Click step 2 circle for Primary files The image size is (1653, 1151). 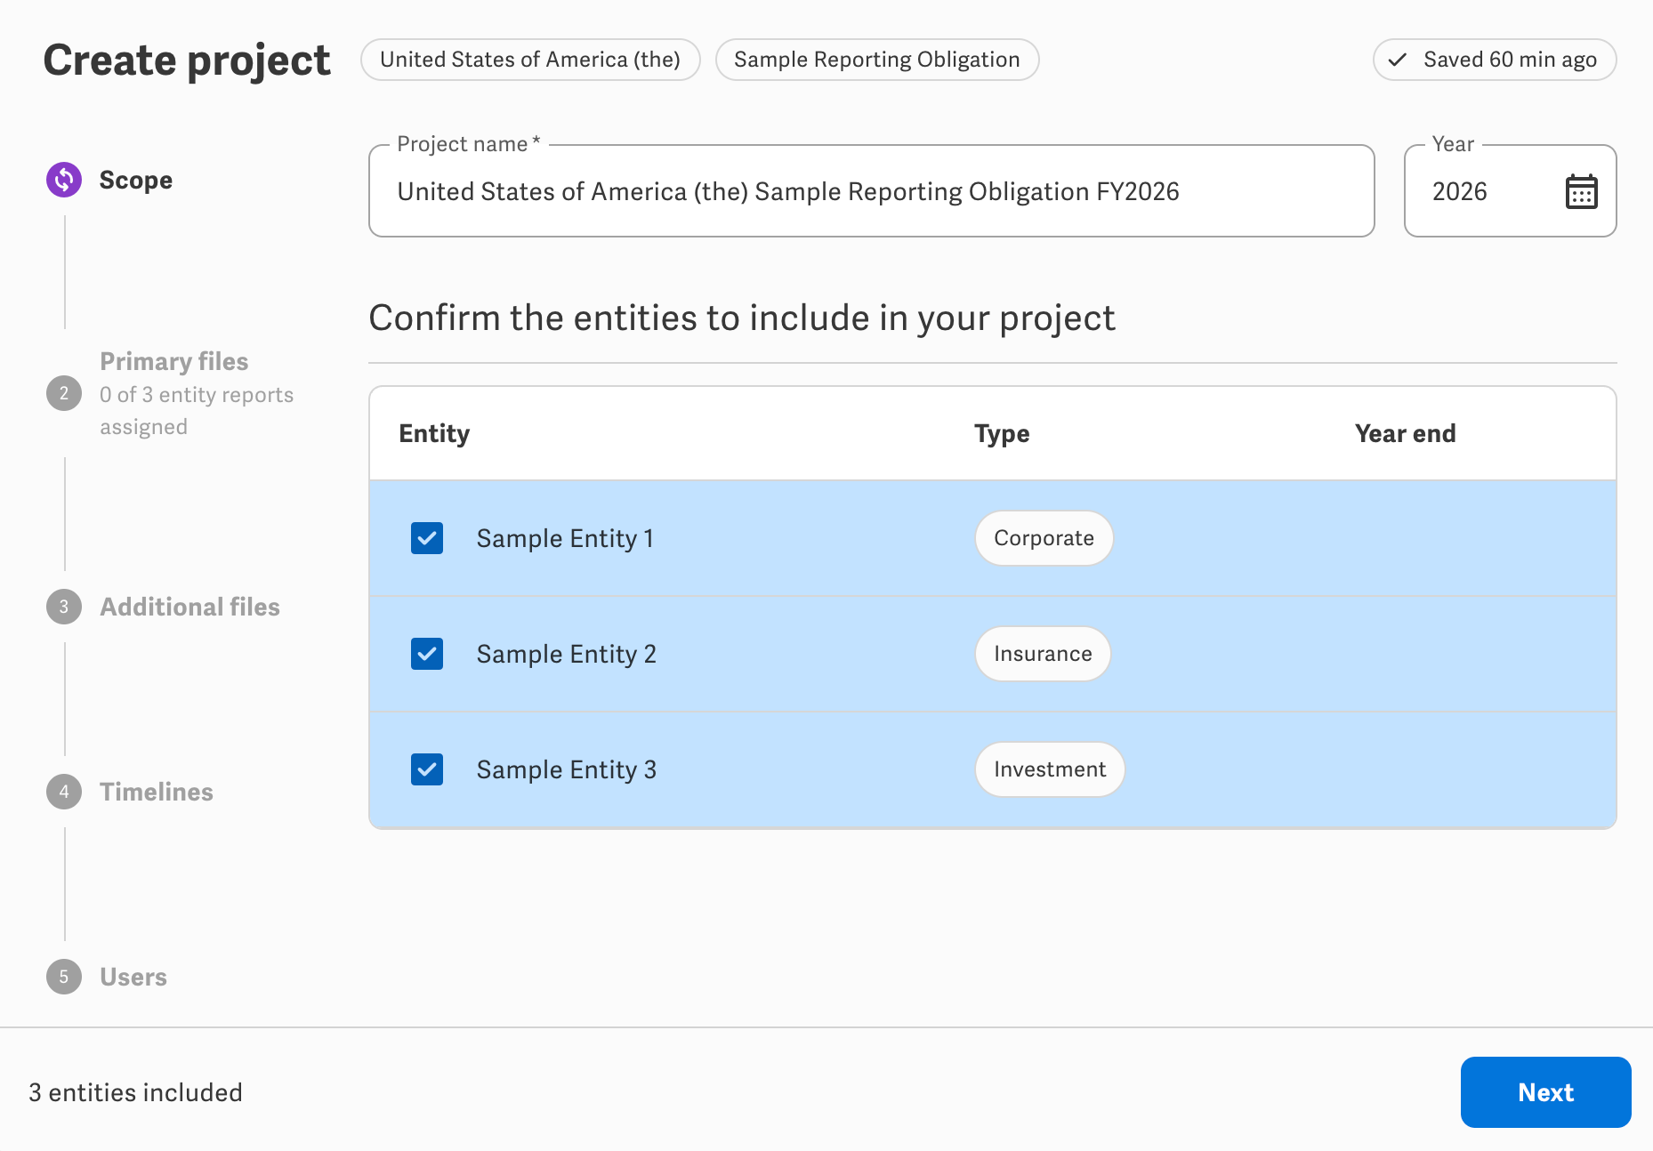tap(64, 393)
